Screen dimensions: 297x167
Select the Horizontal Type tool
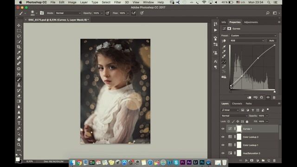coord(19,123)
